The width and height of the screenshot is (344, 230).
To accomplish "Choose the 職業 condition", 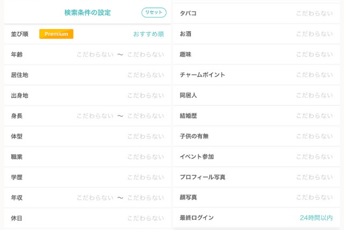I will pos(87,157).
